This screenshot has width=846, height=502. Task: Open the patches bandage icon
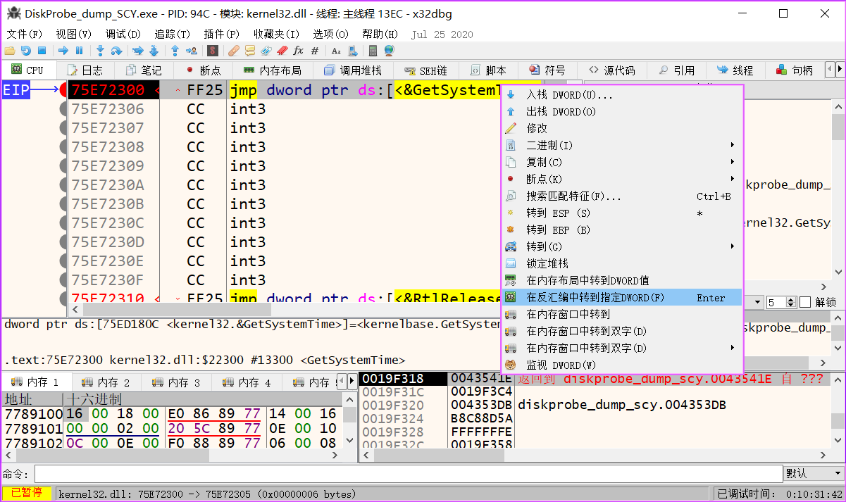point(234,51)
